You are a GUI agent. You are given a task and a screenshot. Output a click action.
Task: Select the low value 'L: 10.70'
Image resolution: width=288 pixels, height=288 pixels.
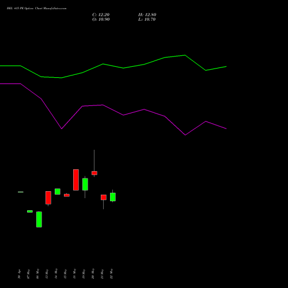[147, 20]
